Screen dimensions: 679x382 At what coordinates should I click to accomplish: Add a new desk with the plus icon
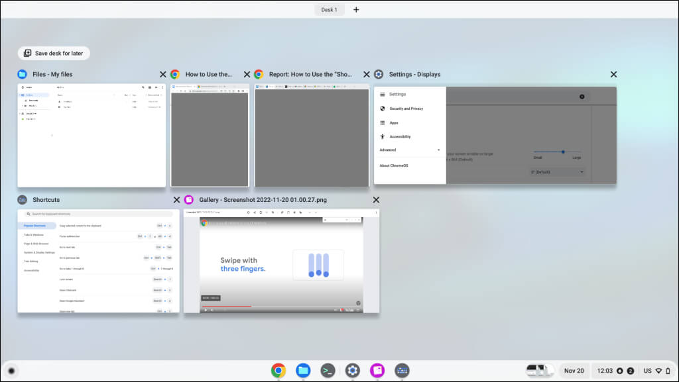(x=356, y=10)
